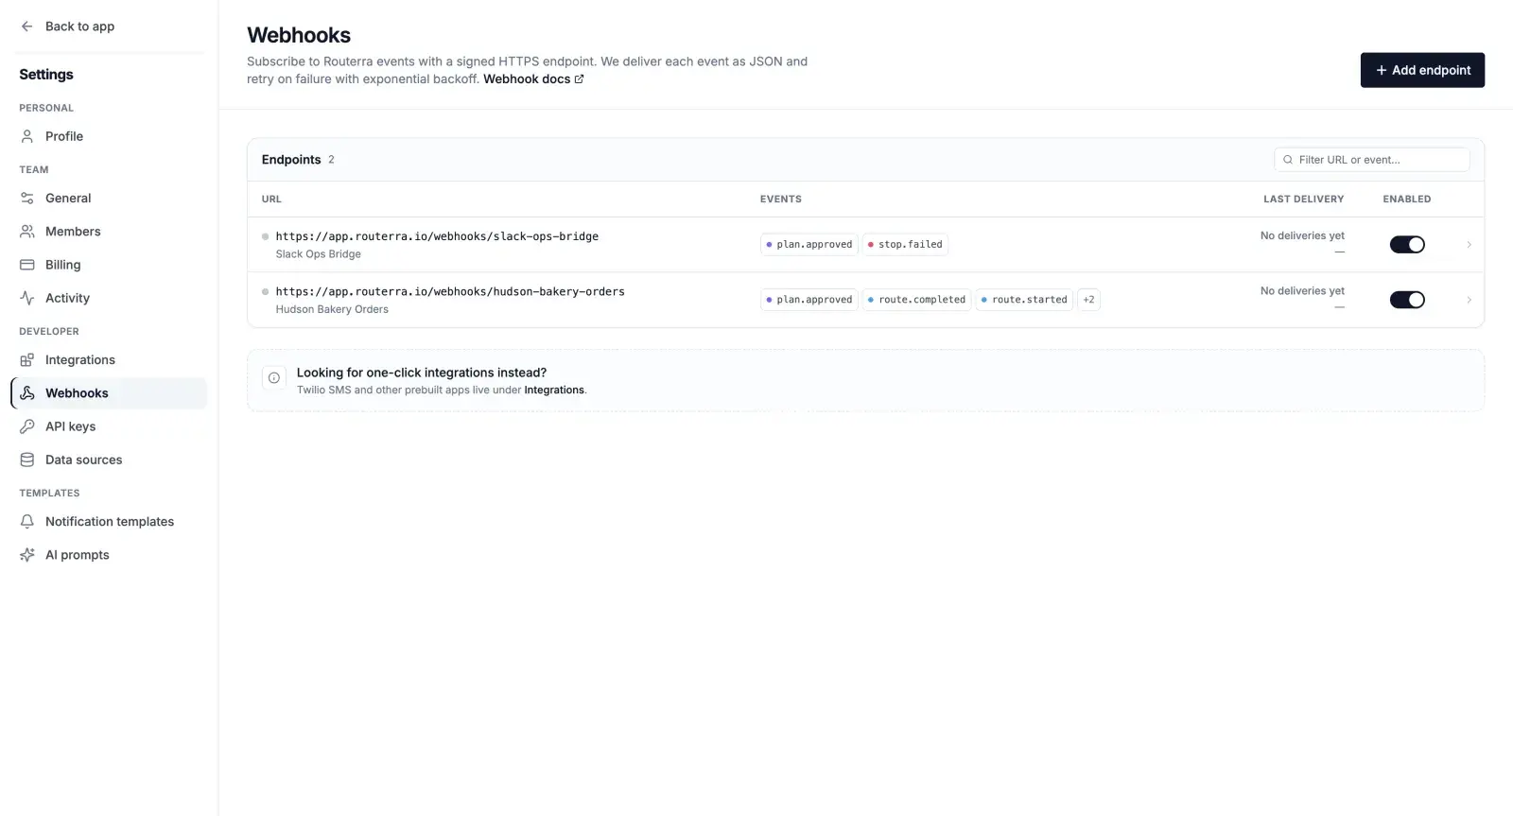Click the Profile person icon

coord(27,136)
